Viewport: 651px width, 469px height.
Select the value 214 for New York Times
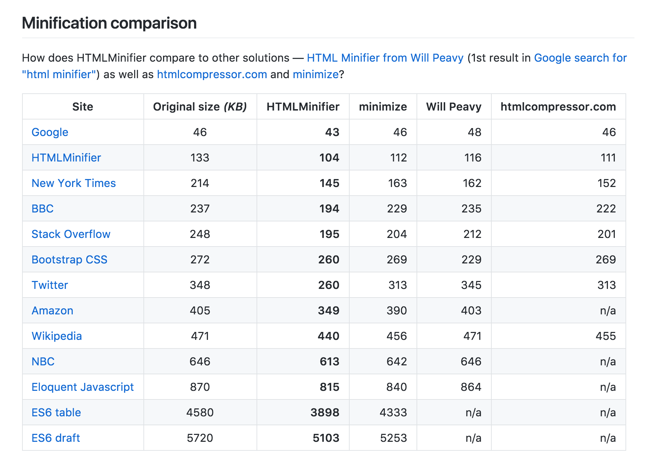[200, 183]
